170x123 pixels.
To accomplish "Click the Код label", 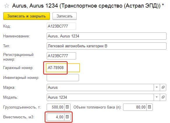I will click(7, 26).
